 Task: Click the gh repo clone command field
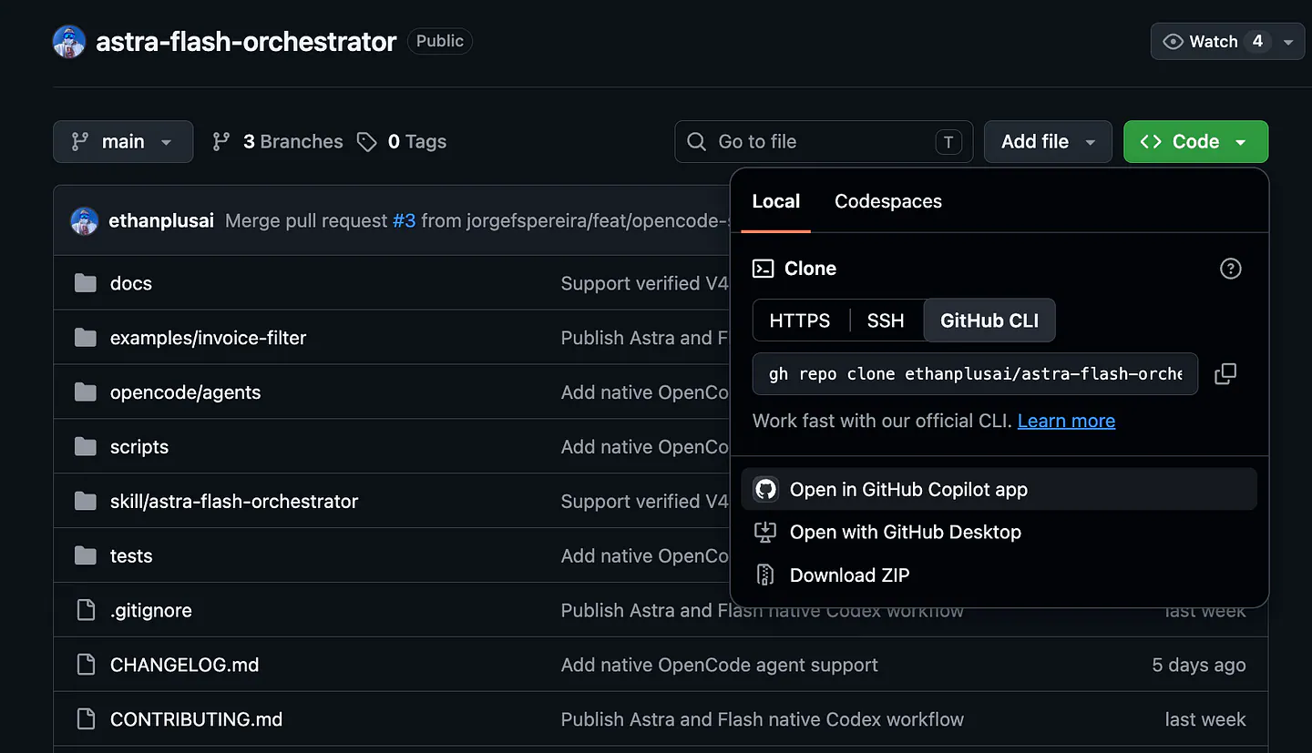(x=975, y=373)
